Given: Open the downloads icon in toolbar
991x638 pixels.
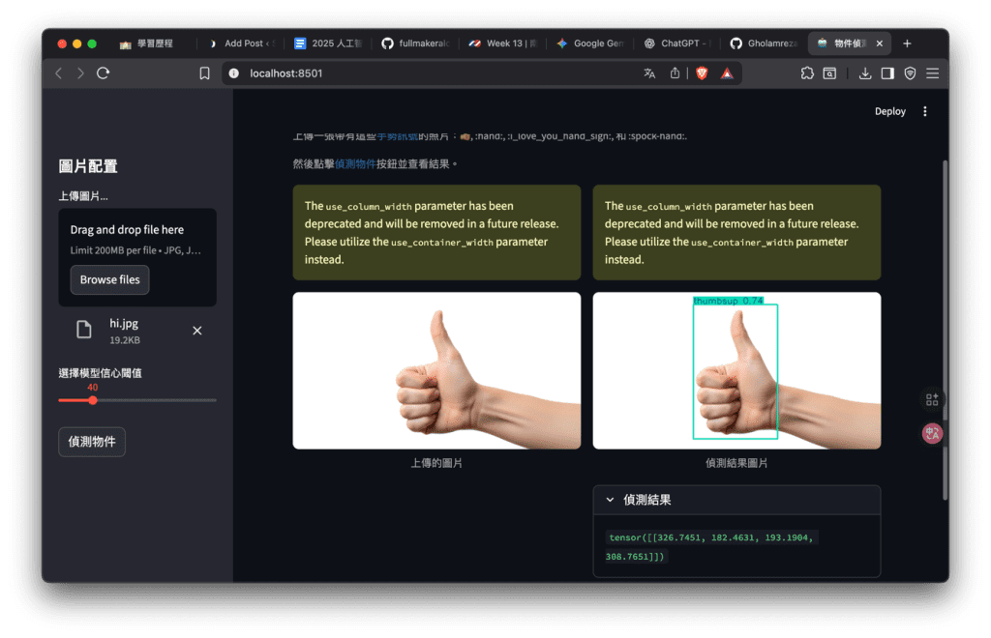Looking at the screenshot, I should tap(865, 73).
